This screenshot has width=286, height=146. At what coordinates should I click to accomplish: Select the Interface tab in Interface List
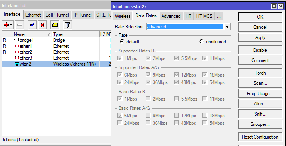pyautogui.click(x=12, y=14)
